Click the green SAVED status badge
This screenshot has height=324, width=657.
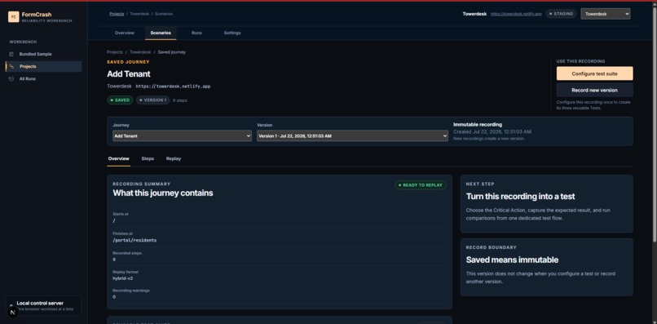(120, 100)
